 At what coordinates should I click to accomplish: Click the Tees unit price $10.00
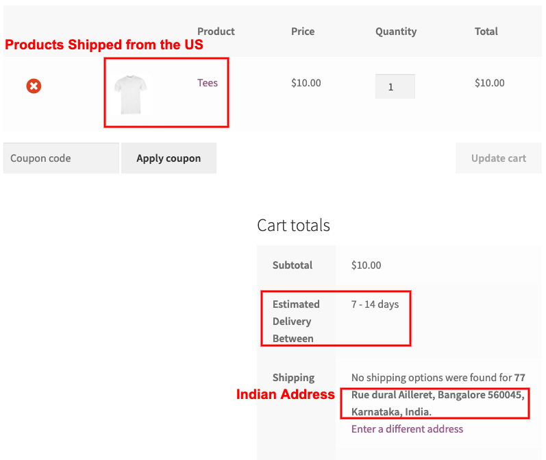click(306, 83)
